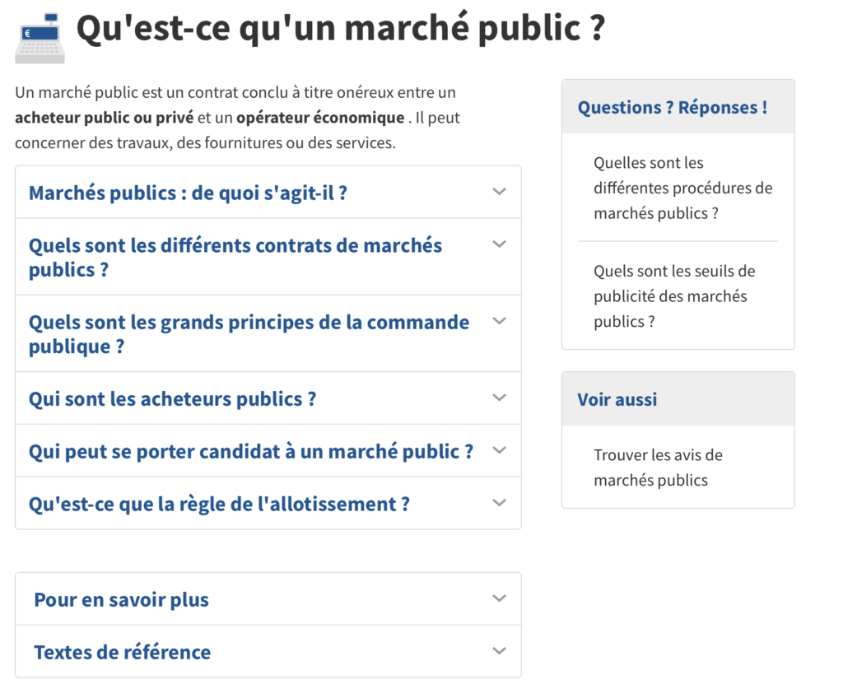Viewport: 843px width, 698px height.
Task: Click the 'Textes de référence' chevron arrow
Action: point(499,651)
